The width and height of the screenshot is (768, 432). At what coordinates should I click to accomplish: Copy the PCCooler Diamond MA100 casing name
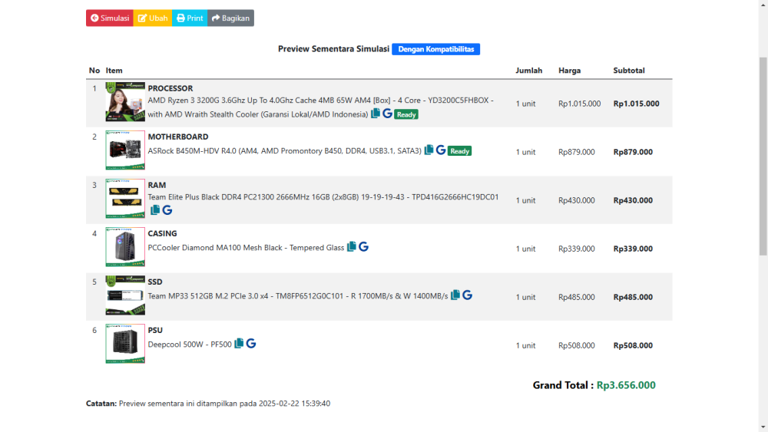coord(352,246)
